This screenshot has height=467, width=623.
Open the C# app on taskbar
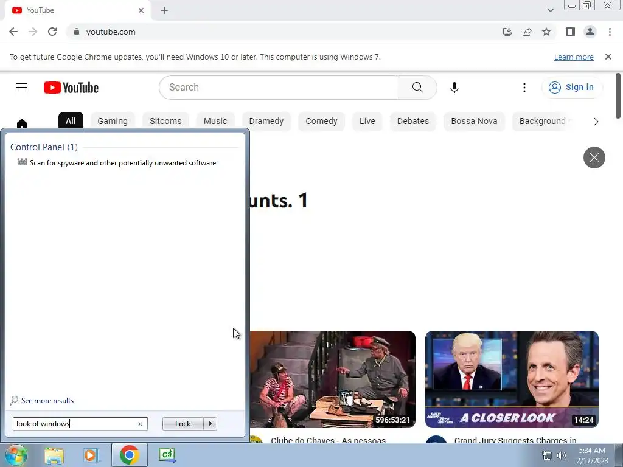167,455
